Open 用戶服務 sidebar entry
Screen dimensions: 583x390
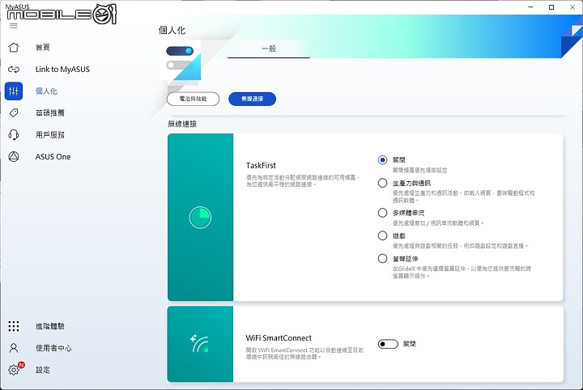coord(50,134)
